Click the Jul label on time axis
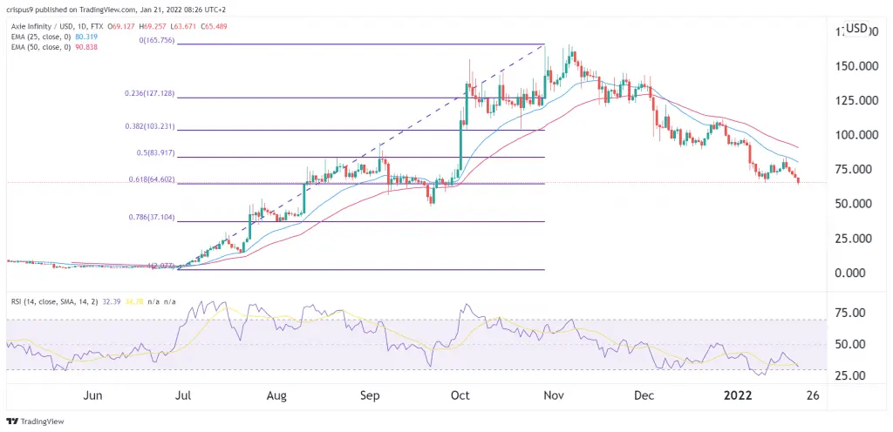 (x=185, y=395)
